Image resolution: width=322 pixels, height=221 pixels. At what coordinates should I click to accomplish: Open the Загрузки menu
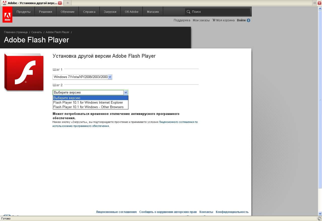click(x=110, y=12)
